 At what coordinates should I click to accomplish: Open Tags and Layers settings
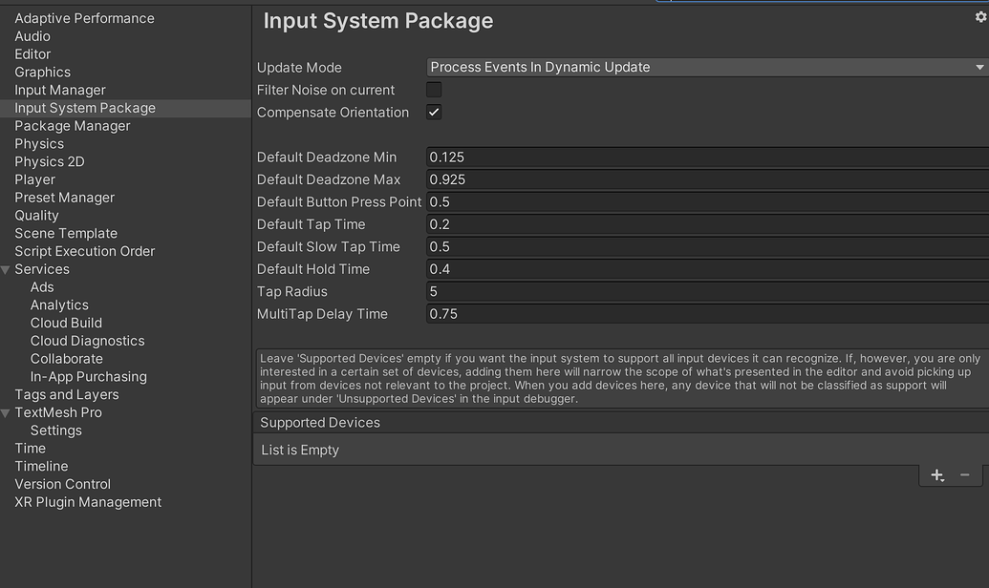click(67, 394)
